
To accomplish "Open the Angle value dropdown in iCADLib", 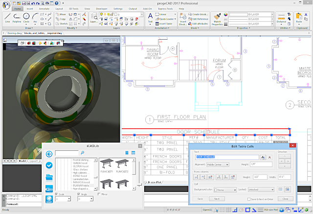I will click(91, 199).
